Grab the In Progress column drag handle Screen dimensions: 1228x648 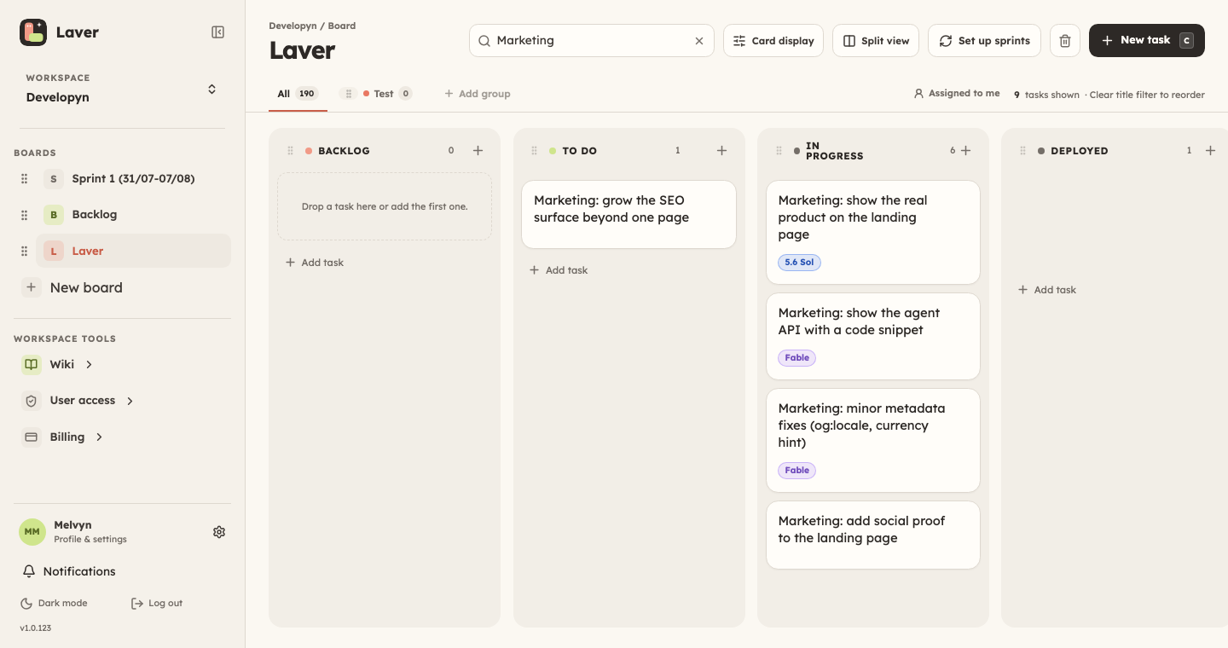[779, 151]
